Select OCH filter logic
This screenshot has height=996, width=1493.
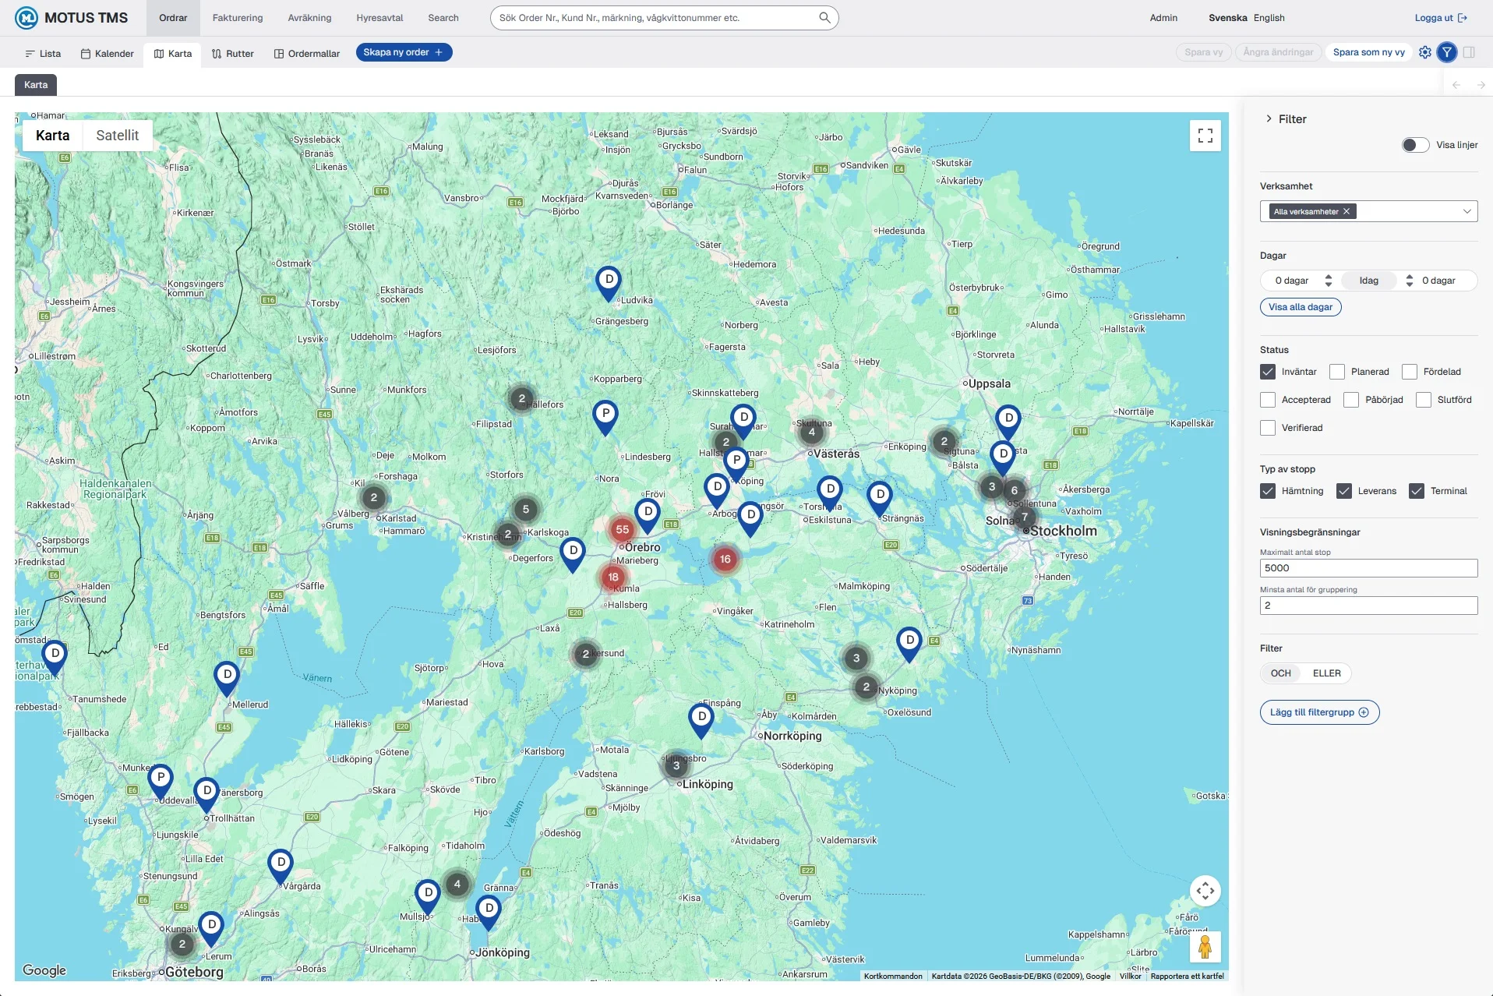(1281, 673)
